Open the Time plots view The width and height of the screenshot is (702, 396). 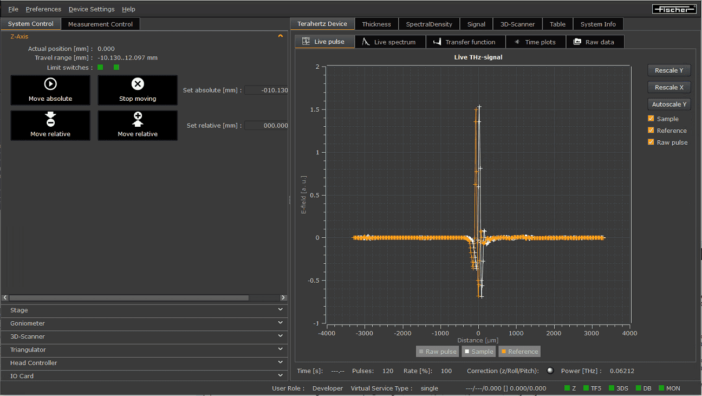(x=535, y=42)
